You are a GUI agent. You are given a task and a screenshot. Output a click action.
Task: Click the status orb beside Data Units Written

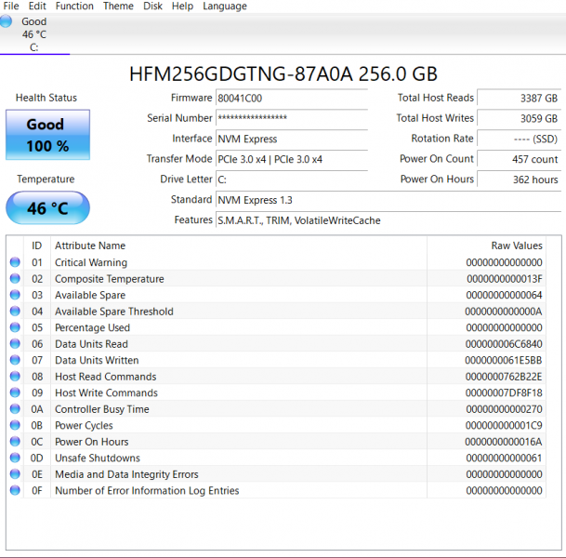[x=15, y=361]
